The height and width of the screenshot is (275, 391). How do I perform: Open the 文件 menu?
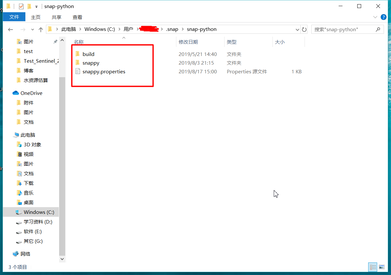tap(14, 17)
